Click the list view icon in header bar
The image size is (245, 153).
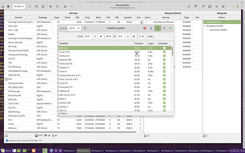(216, 6)
